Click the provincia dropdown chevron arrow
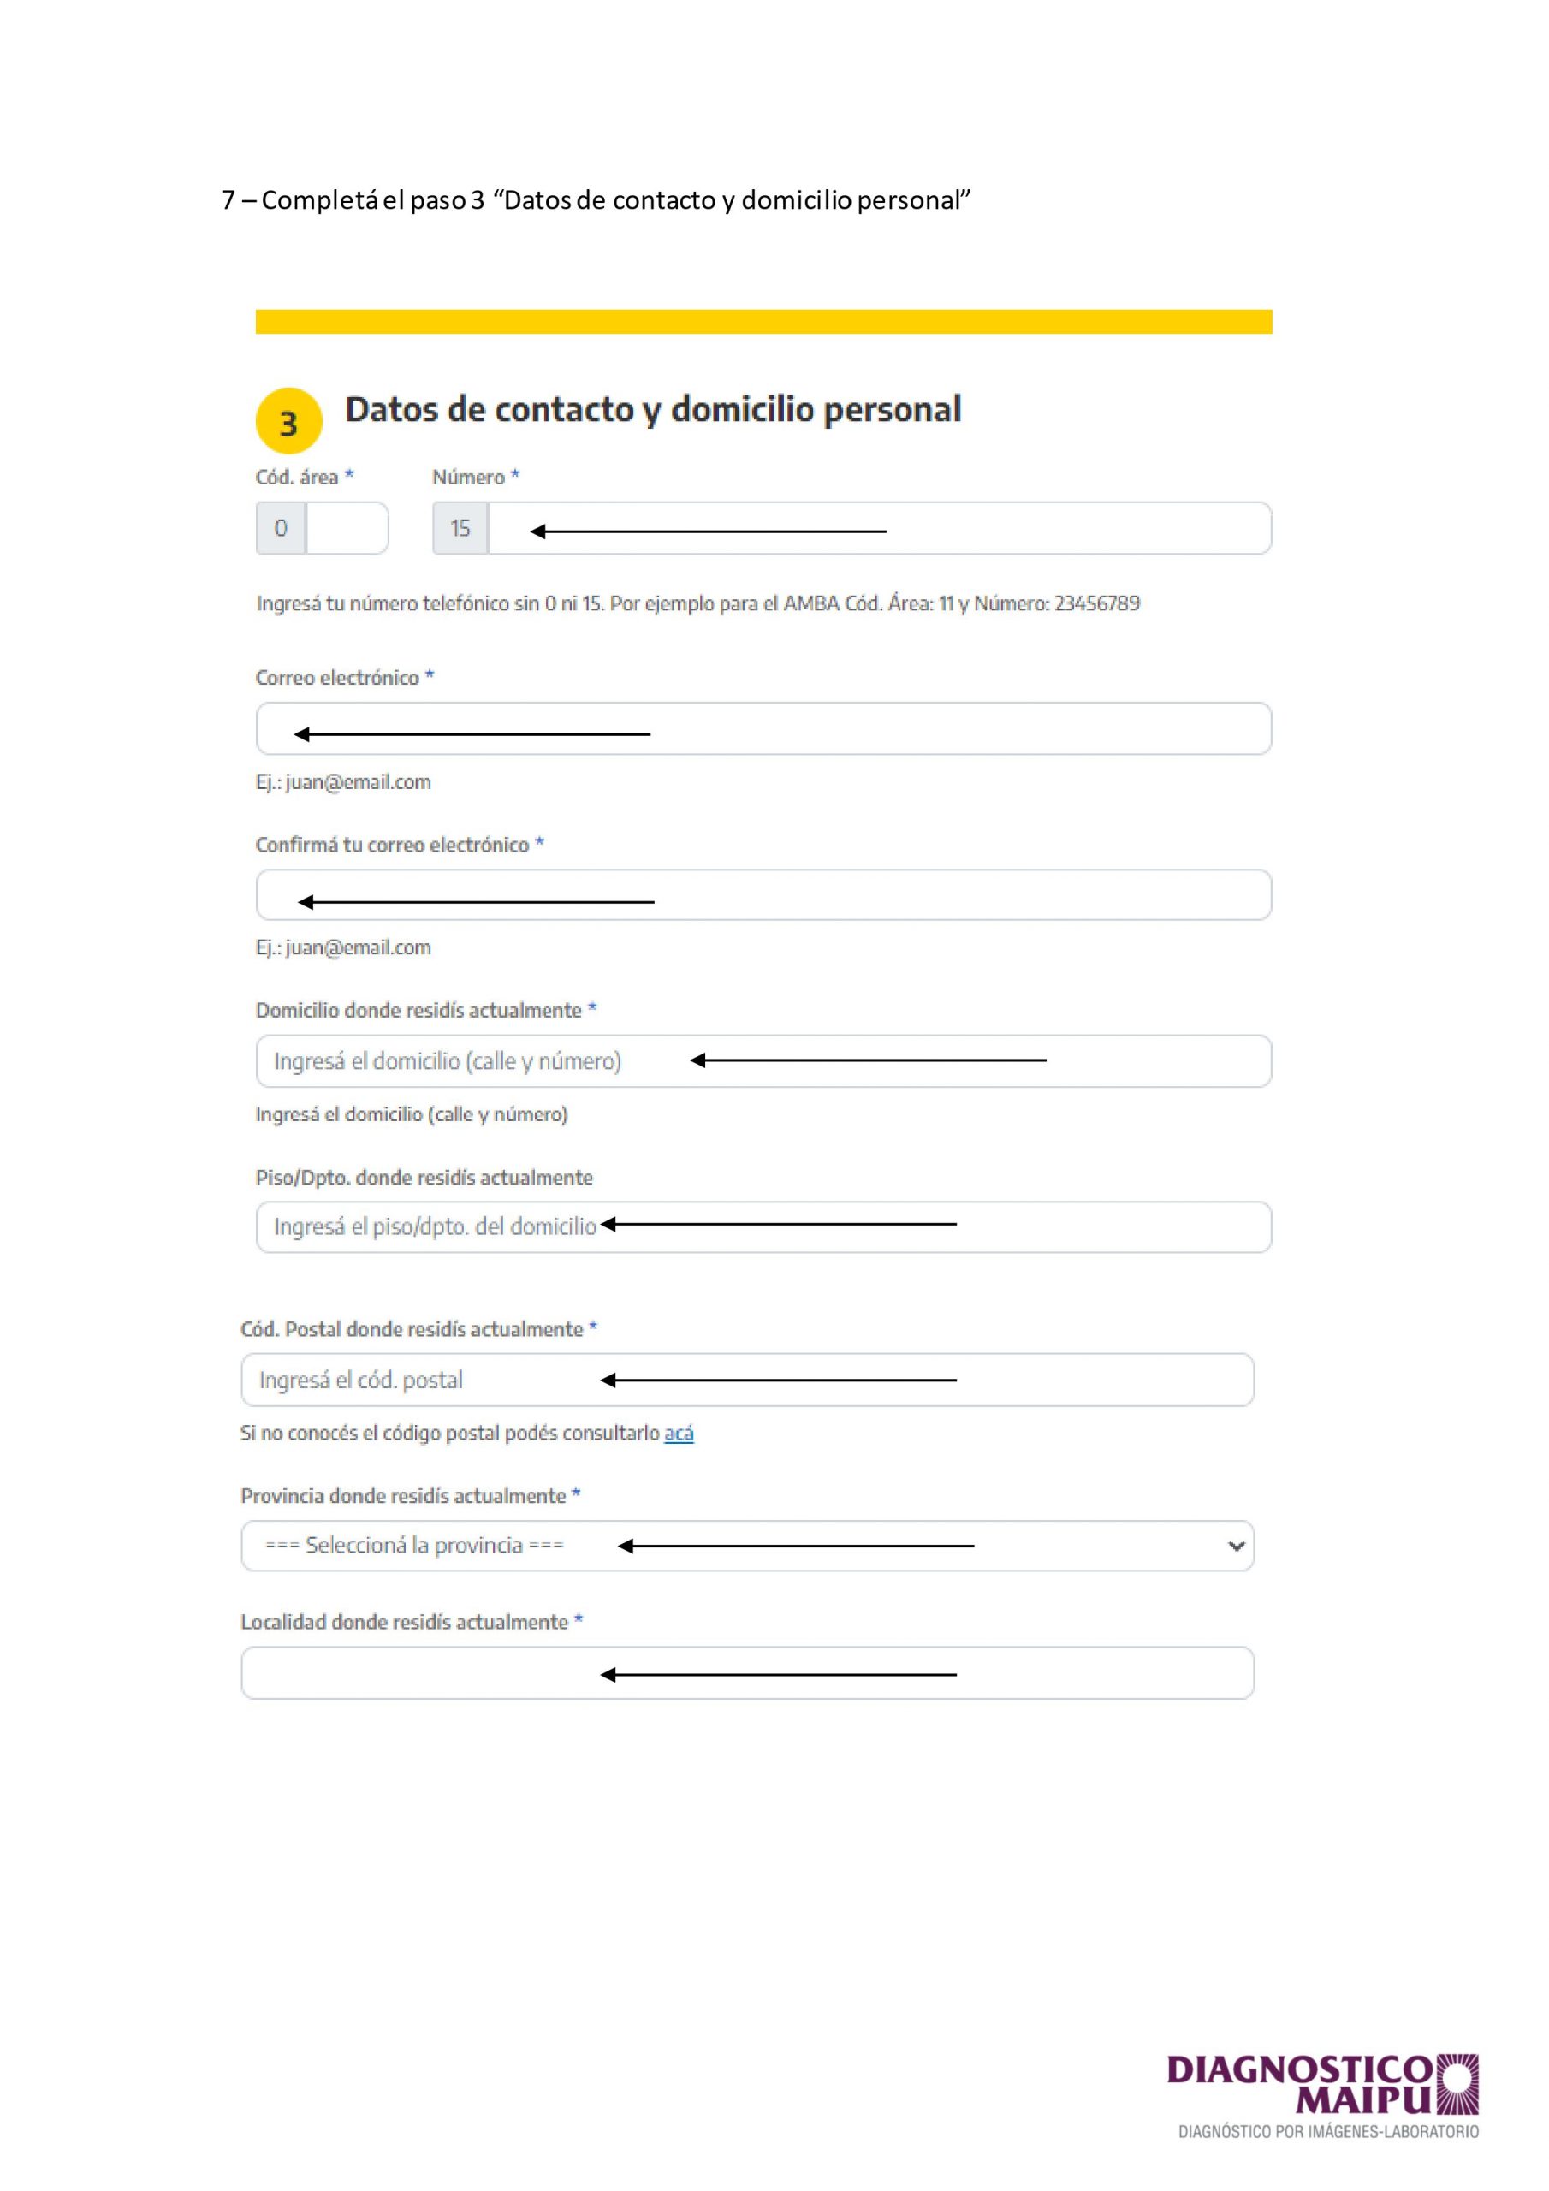Screen dimensions: 1549x2191 (1236, 1545)
